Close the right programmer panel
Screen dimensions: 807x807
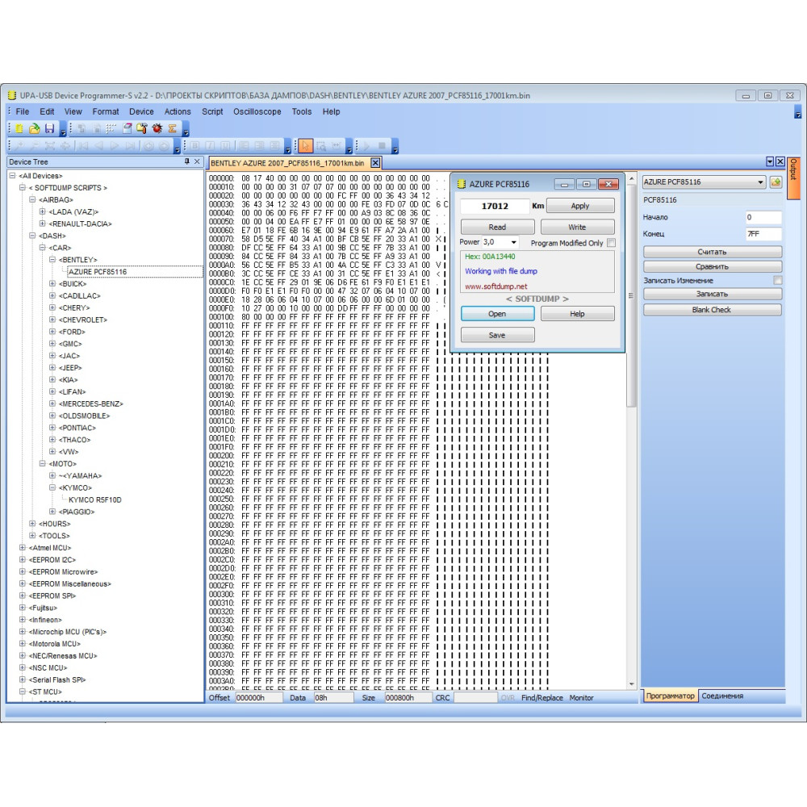tap(780, 161)
